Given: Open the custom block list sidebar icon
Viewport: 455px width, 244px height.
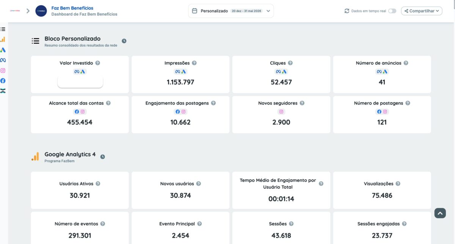Looking at the screenshot, I should [3, 29].
